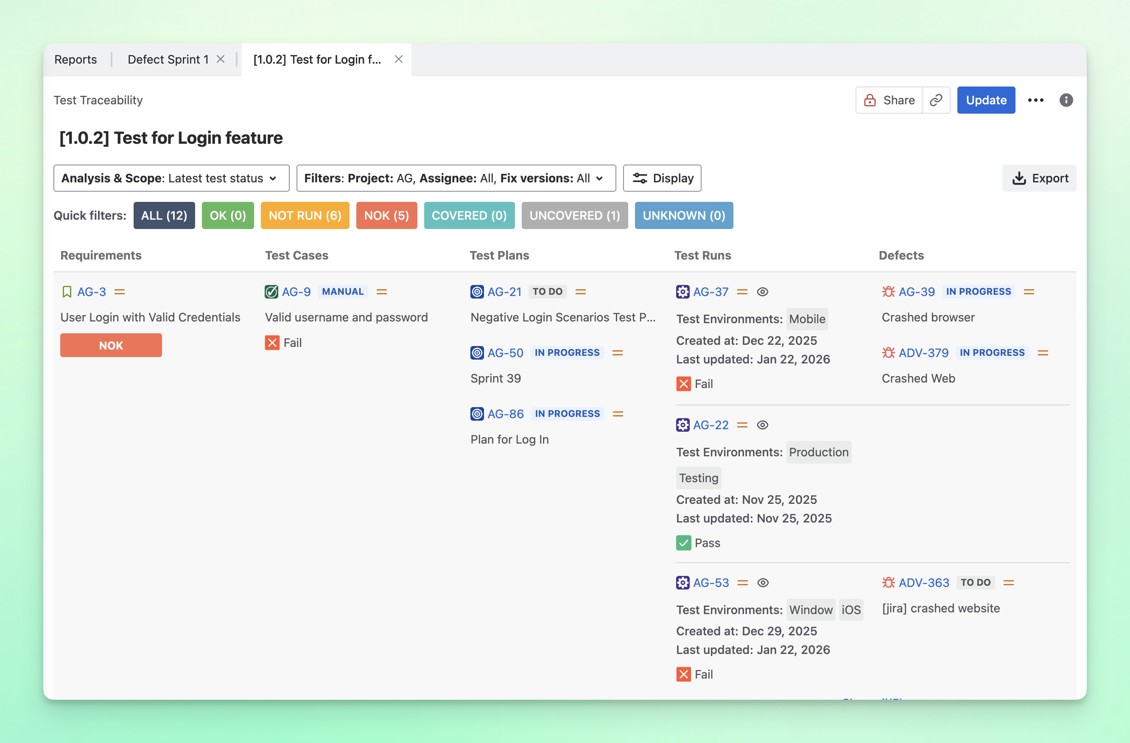
Task: Toggle the eye icon for test run AG-37
Action: [763, 291]
